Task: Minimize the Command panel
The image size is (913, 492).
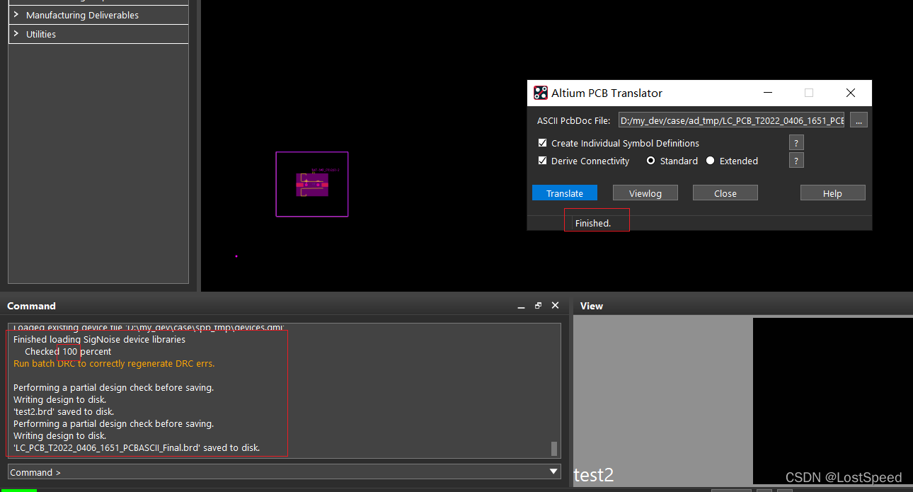Action: pos(521,306)
